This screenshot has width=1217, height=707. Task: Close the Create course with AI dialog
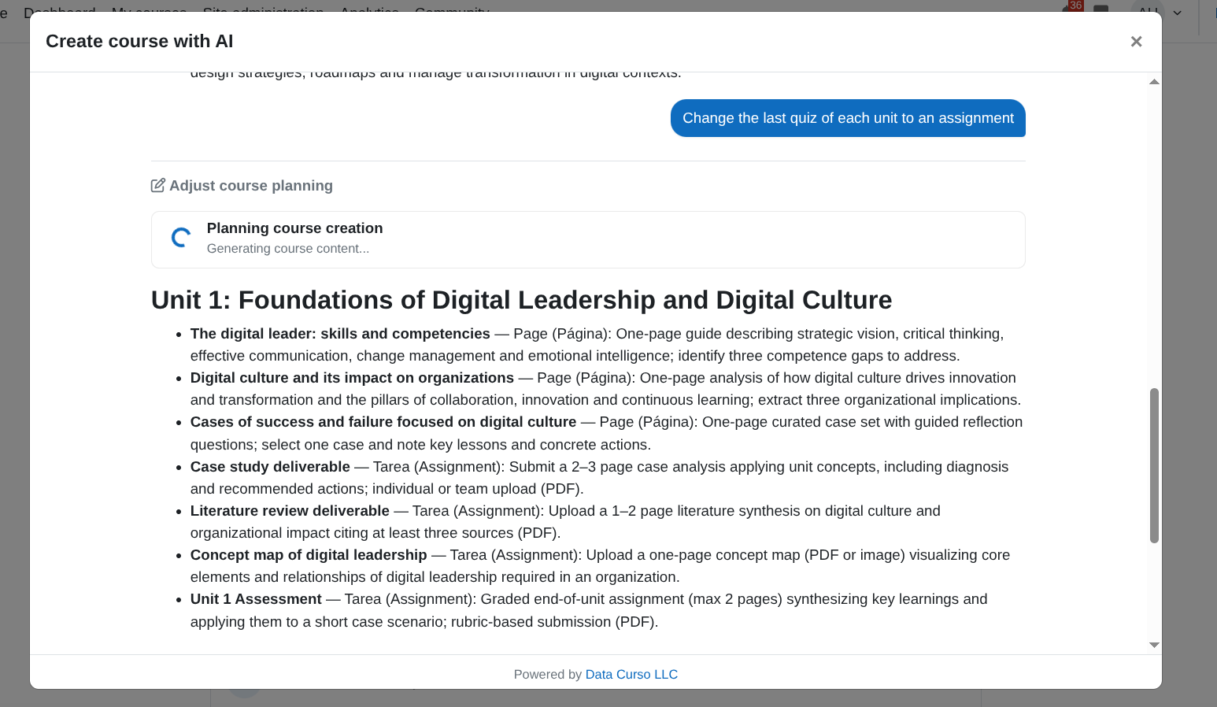click(x=1136, y=42)
